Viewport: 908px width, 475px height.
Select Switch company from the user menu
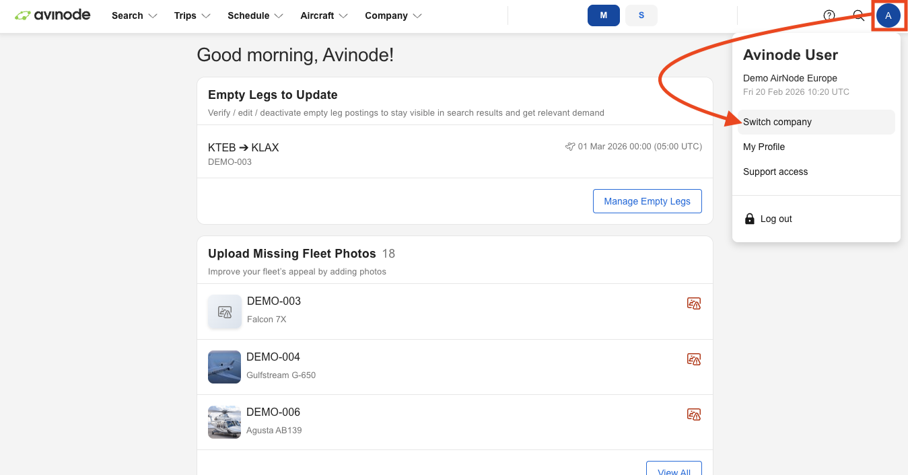(x=777, y=122)
